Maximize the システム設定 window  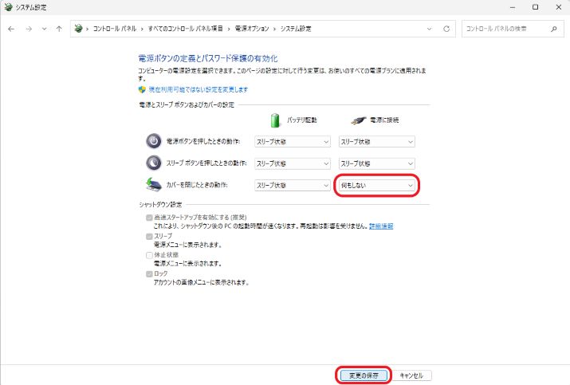coord(536,7)
